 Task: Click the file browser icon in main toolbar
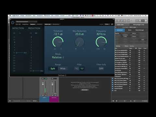click(x=146, y=20)
